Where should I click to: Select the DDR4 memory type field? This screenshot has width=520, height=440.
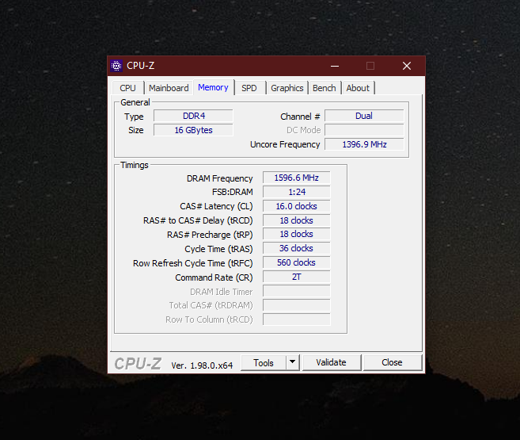194,116
